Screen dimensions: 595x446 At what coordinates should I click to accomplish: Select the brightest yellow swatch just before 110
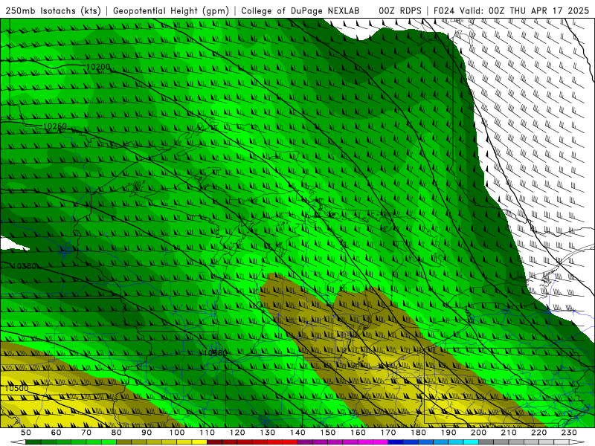click(199, 442)
